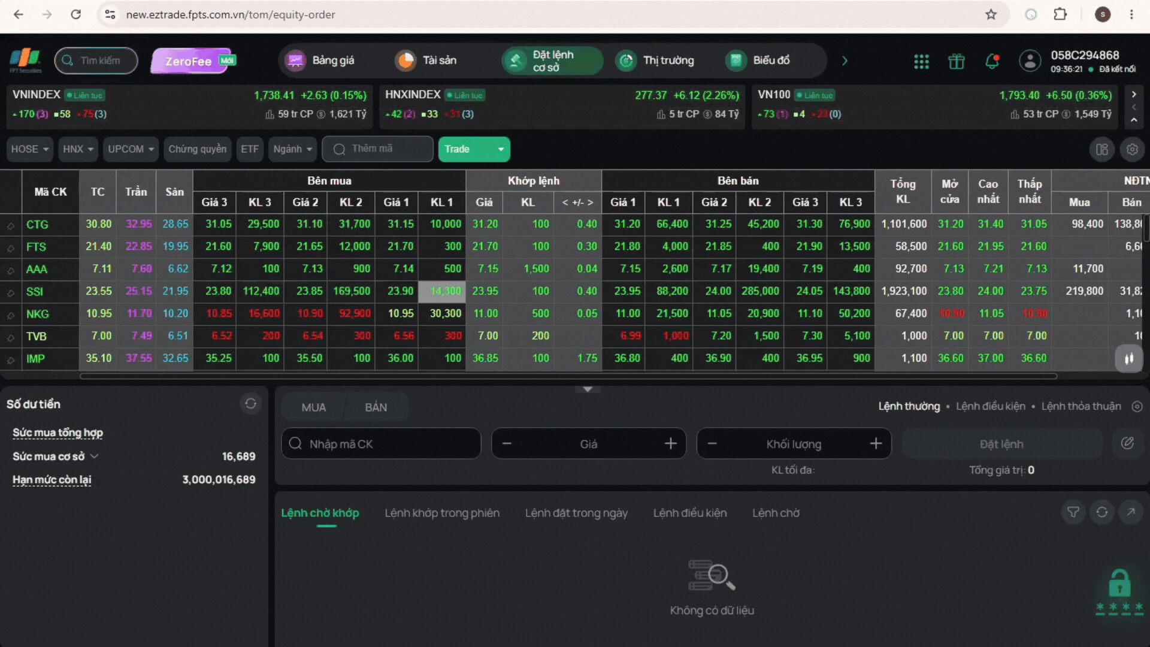This screenshot has width=1150, height=647.
Task: Click pin icon for CTG row
Action: [11, 225]
